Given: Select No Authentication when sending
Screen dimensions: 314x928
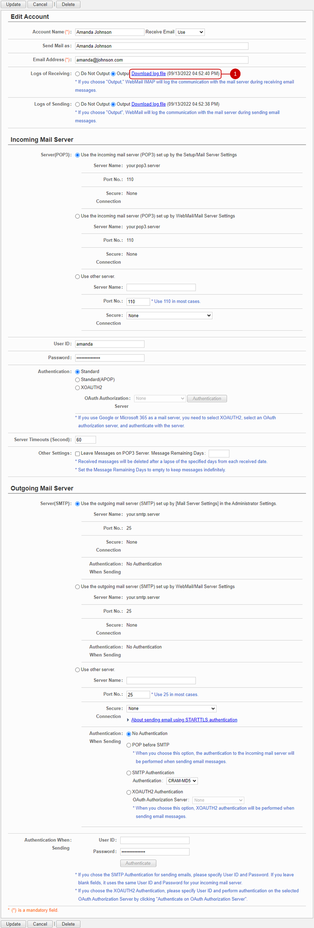Looking at the screenshot, I should point(129,734).
